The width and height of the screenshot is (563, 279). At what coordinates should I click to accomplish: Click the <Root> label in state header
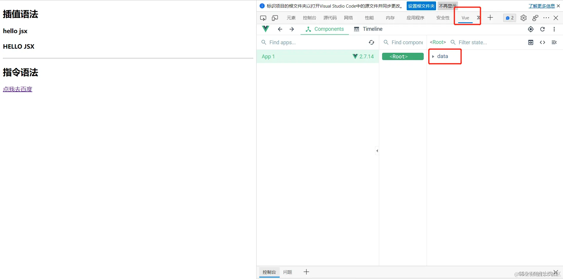438,42
